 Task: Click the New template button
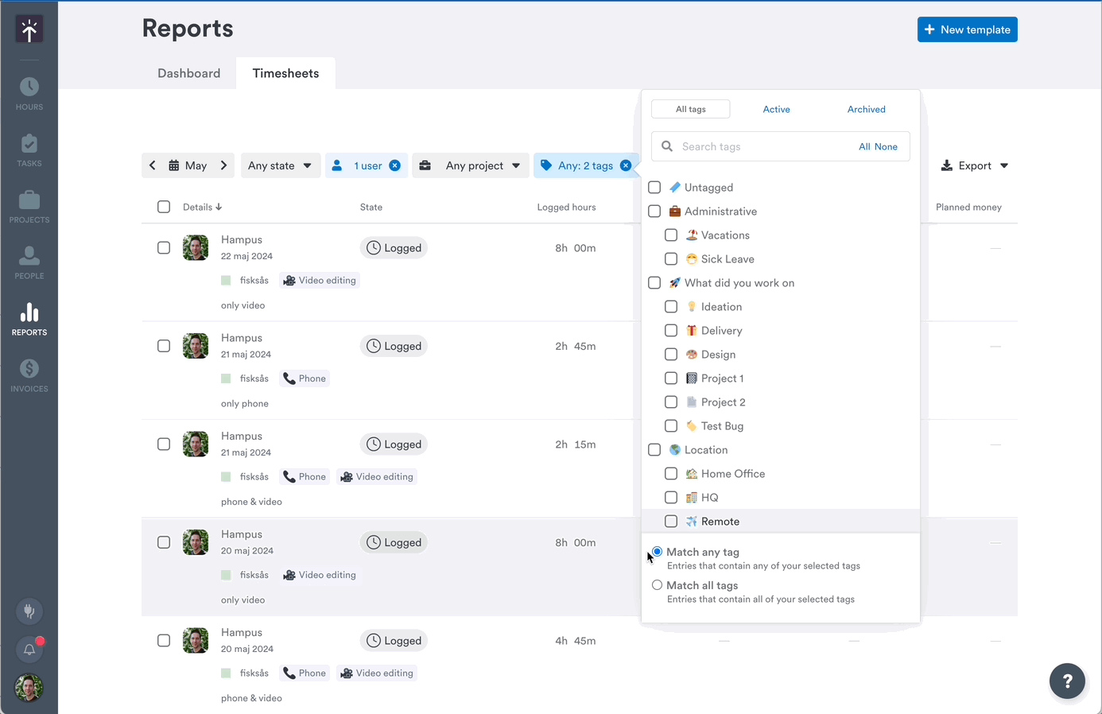[967, 29]
